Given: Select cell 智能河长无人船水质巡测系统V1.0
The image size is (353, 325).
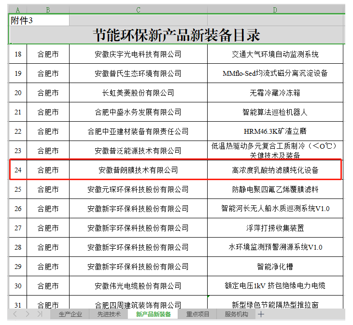Looking at the screenshot, I should click(275, 209).
